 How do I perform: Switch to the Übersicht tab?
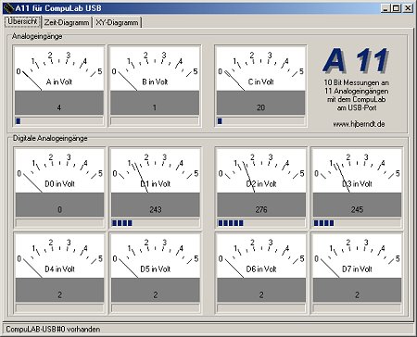coord(22,21)
